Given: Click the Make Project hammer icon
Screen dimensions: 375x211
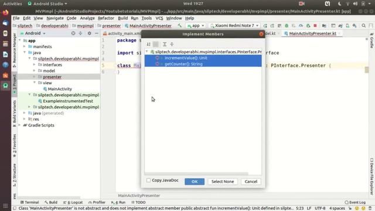Looking at the screenshot, I should pyautogui.click(x=179, y=25).
